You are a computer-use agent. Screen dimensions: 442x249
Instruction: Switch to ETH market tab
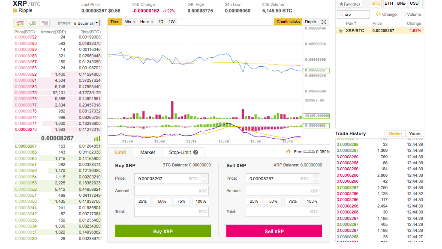pyautogui.click(x=389, y=3)
